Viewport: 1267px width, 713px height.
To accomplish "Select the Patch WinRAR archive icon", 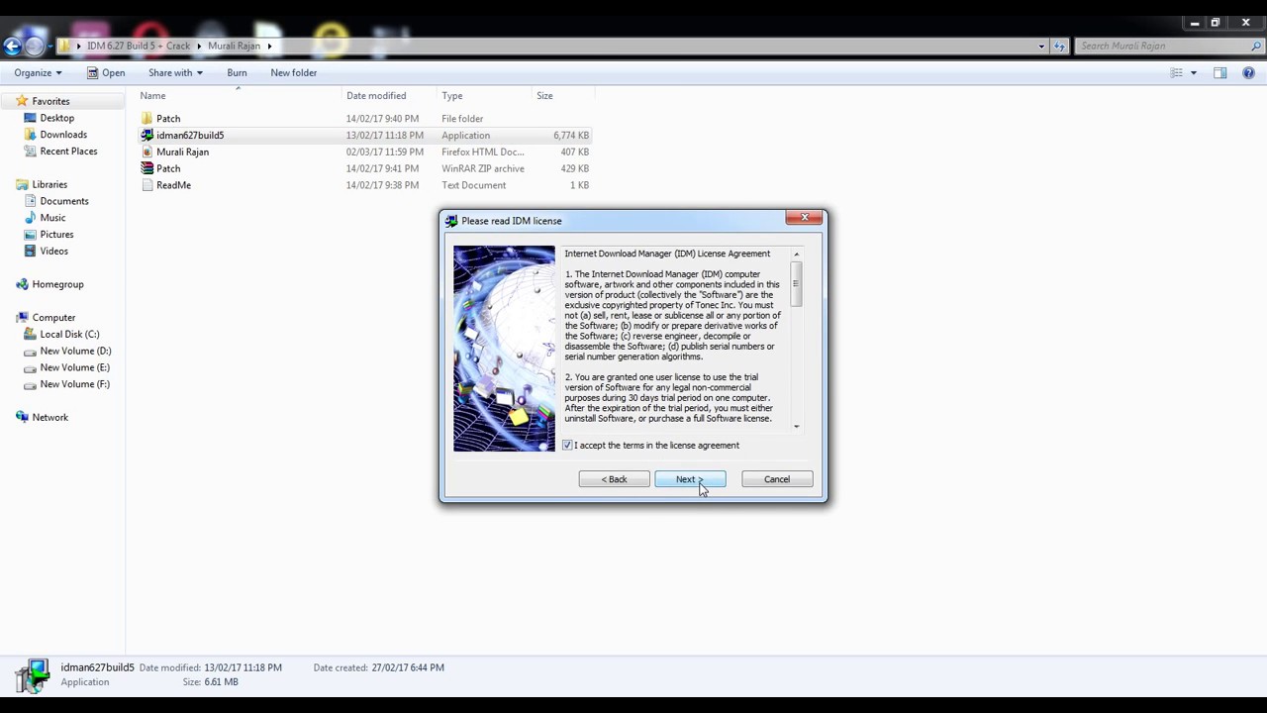I will (x=147, y=169).
